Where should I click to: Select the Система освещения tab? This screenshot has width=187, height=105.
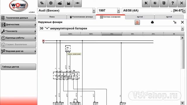pos(110,17)
